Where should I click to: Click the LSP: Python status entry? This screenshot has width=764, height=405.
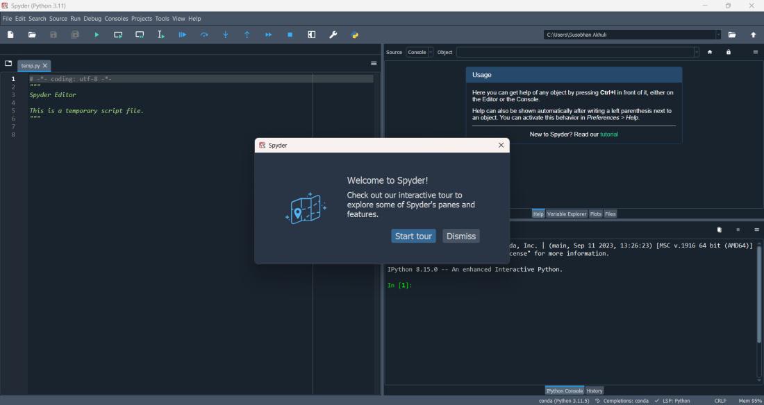click(x=672, y=401)
